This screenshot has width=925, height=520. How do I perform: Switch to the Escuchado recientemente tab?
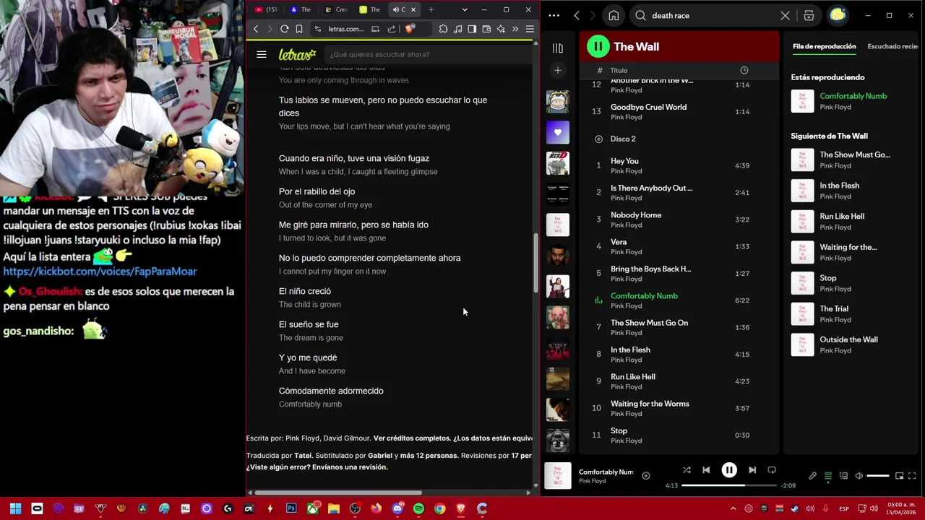tap(893, 46)
